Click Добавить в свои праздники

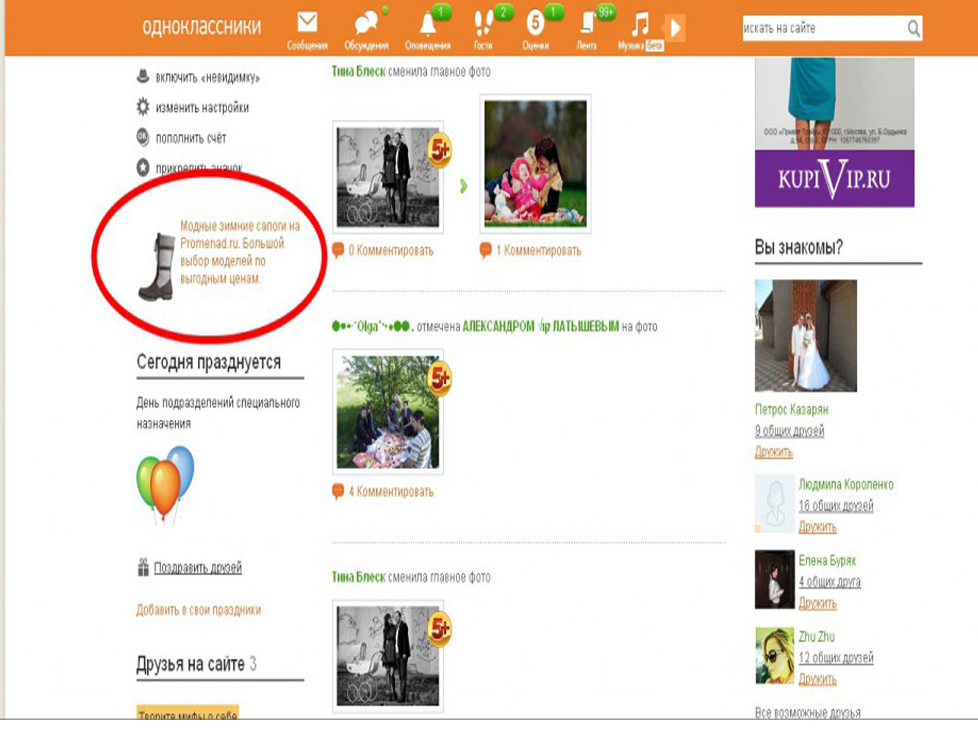199,610
